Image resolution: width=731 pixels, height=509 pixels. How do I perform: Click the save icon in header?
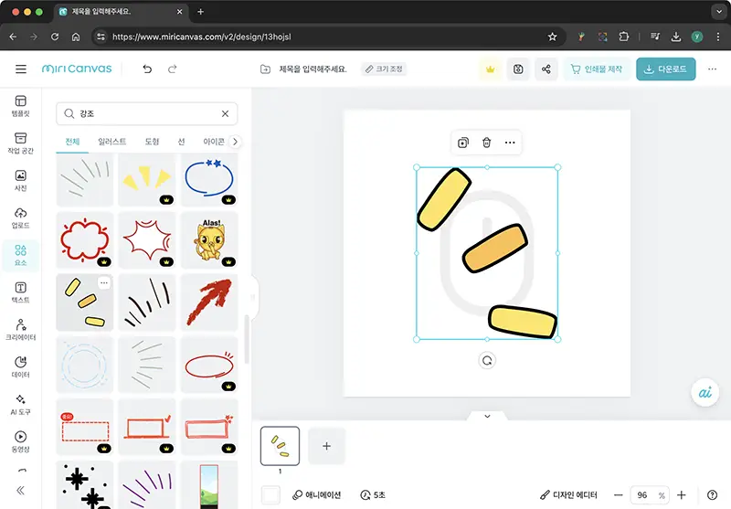point(518,69)
